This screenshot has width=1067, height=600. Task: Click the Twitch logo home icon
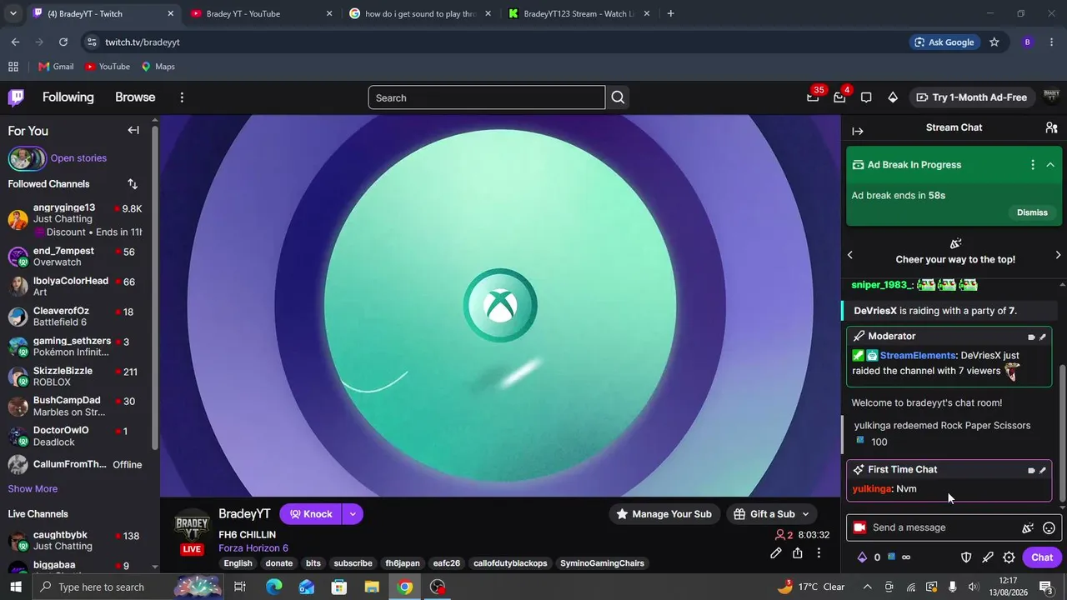tap(16, 97)
